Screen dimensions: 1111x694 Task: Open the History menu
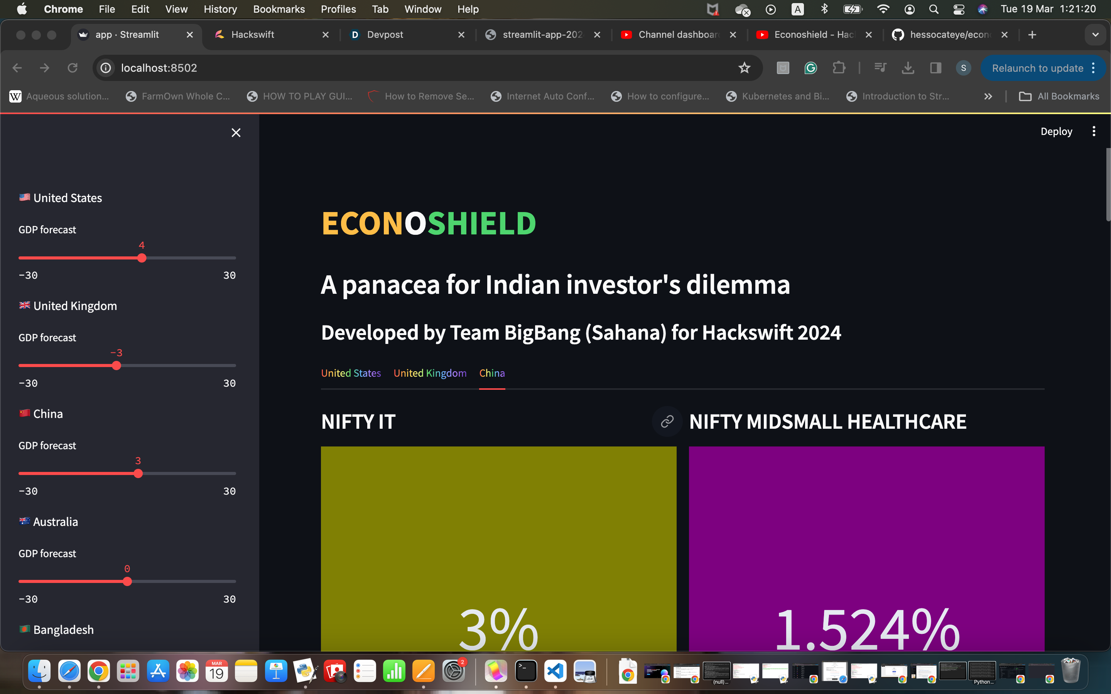pos(220,9)
